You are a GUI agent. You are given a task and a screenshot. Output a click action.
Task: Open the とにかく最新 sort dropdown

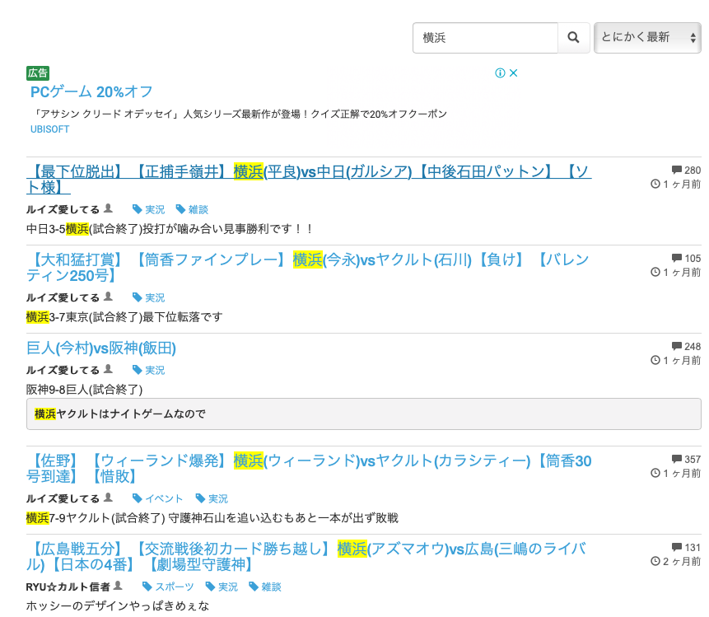(647, 38)
